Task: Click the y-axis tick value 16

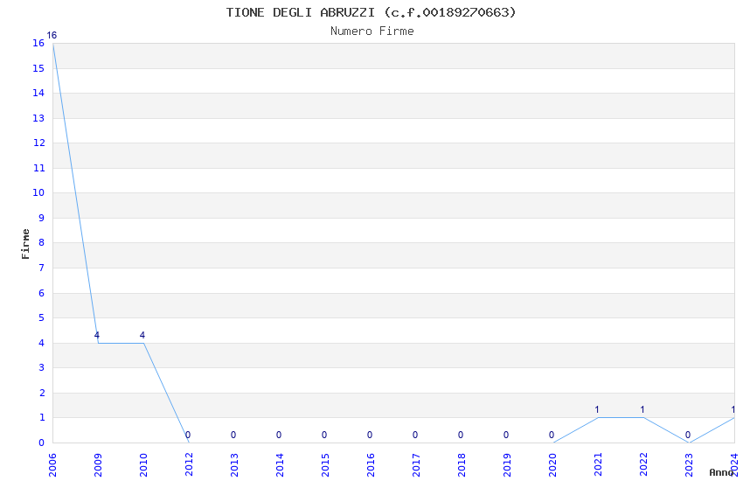Action: 38,43
